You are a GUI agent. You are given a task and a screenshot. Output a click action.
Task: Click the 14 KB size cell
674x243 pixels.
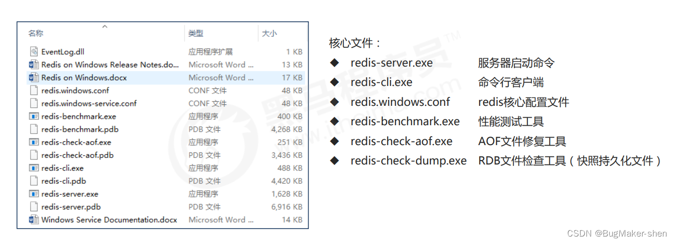pos(292,220)
